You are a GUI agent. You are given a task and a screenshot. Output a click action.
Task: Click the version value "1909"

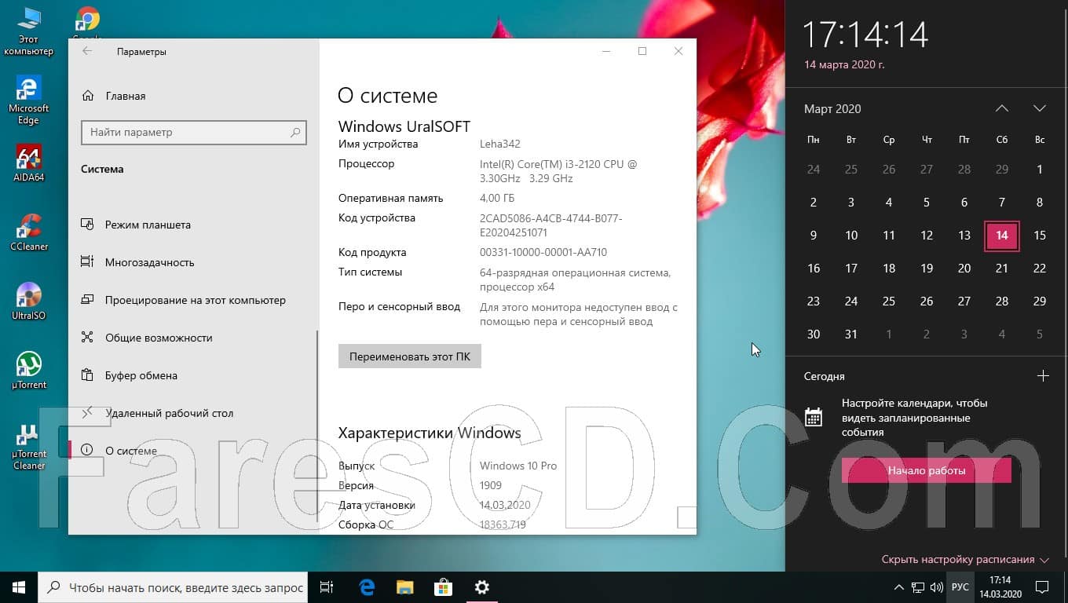tap(492, 485)
